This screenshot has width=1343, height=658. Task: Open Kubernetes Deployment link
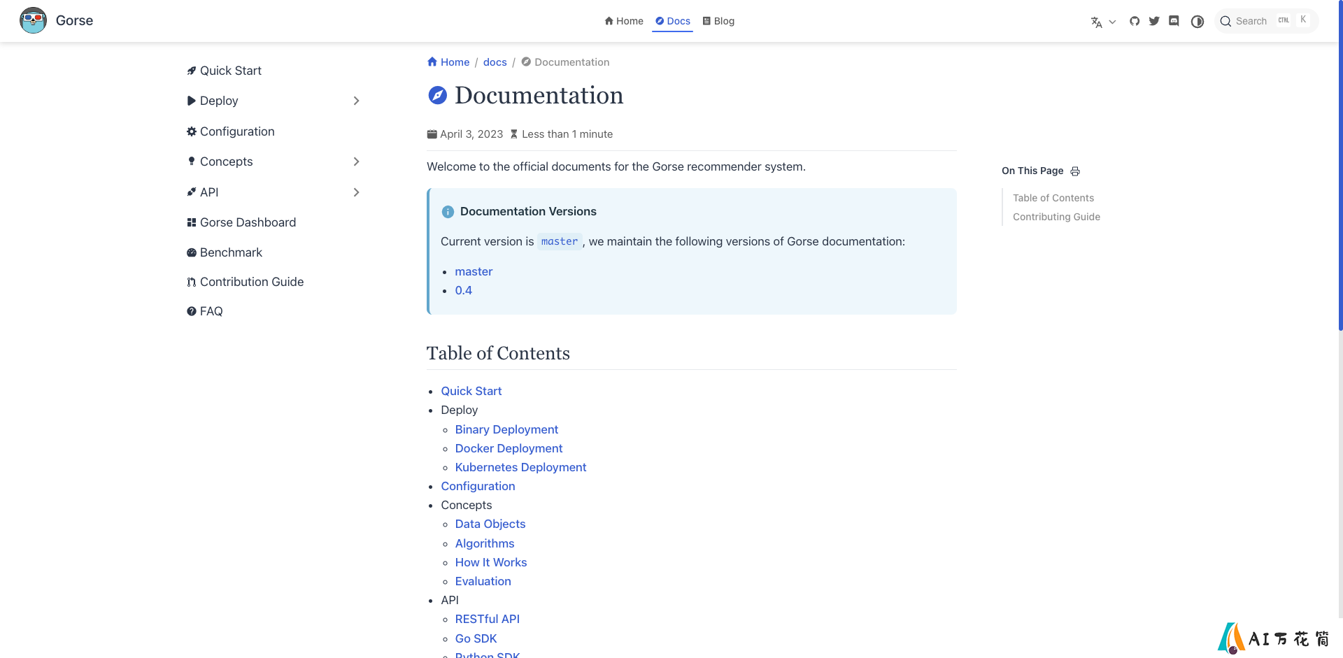tap(520, 467)
